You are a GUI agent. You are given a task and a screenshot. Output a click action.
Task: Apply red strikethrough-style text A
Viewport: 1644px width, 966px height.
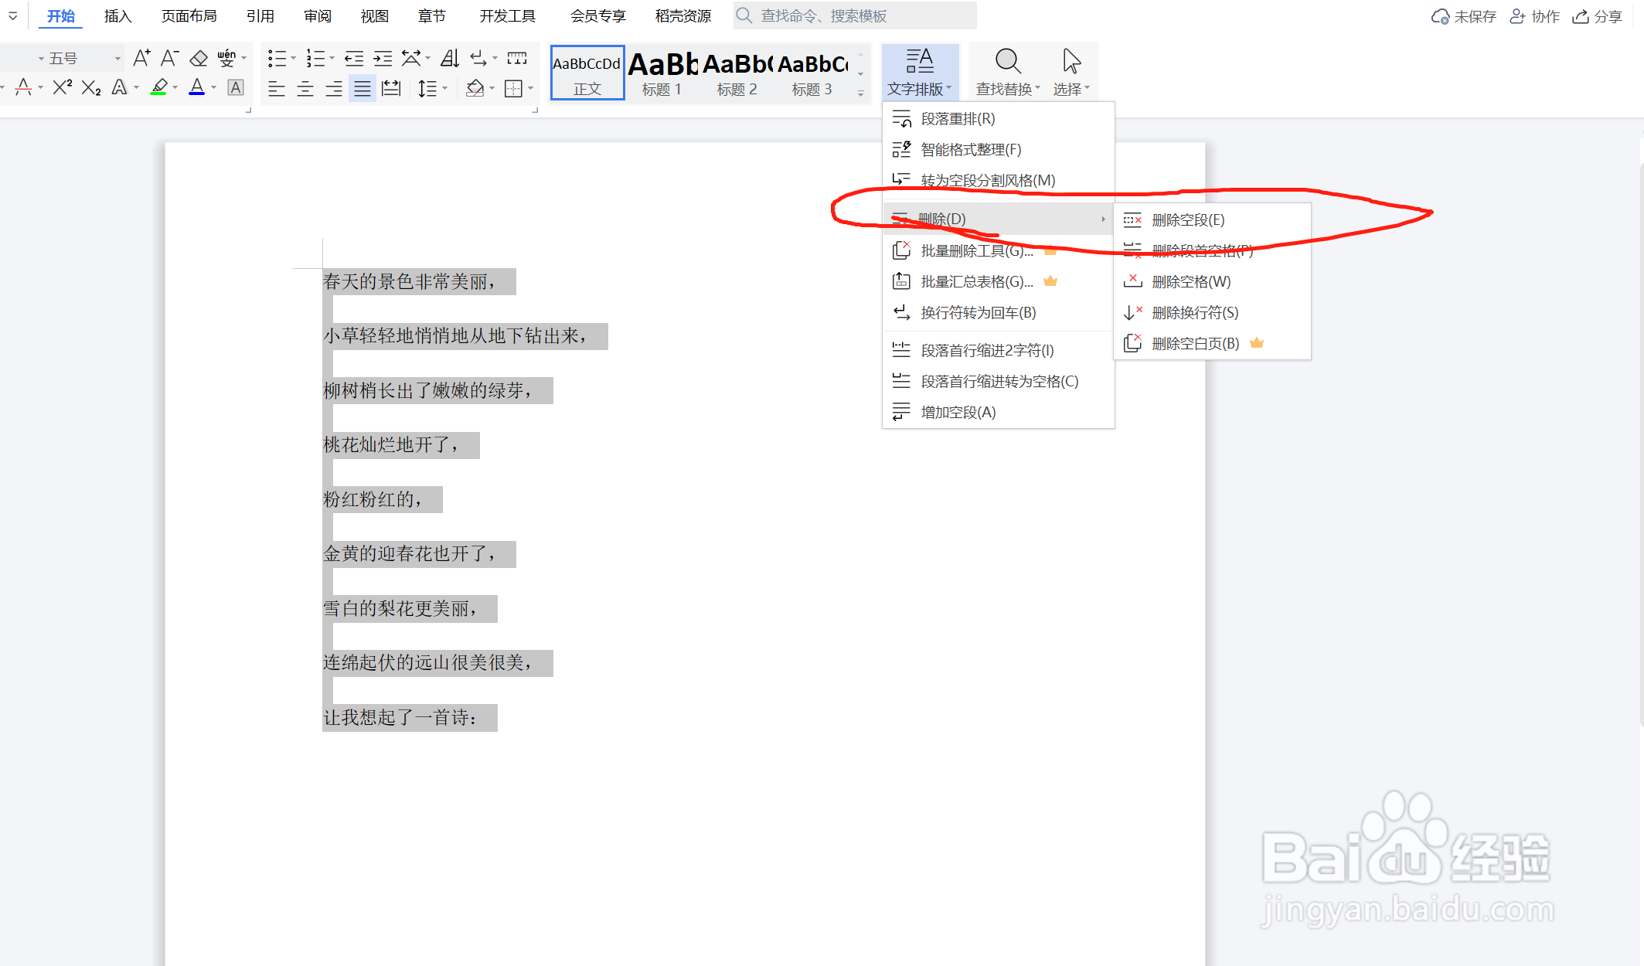[24, 87]
